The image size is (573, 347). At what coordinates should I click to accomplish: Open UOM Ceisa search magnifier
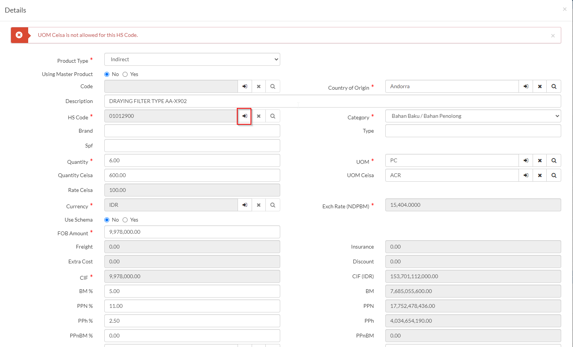click(554, 176)
